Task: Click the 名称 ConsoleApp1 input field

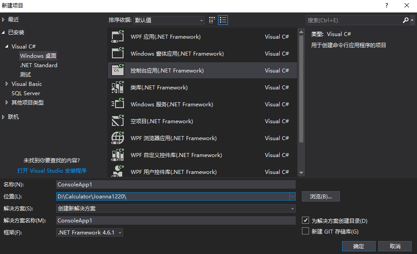Action: point(176,185)
